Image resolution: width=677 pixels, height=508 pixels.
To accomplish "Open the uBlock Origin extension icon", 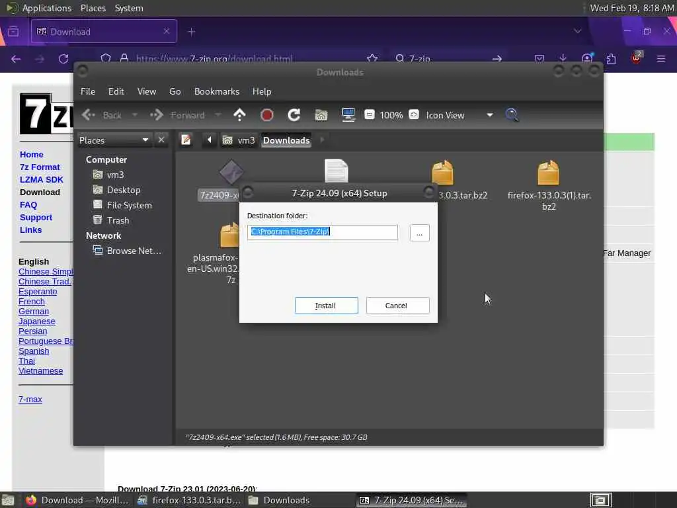I will [636, 58].
